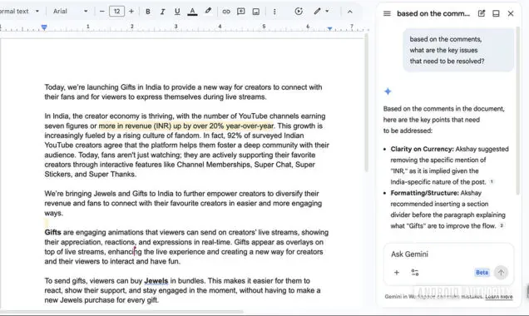
Task: Open the paragraph style dropdown
Action: point(20,11)
